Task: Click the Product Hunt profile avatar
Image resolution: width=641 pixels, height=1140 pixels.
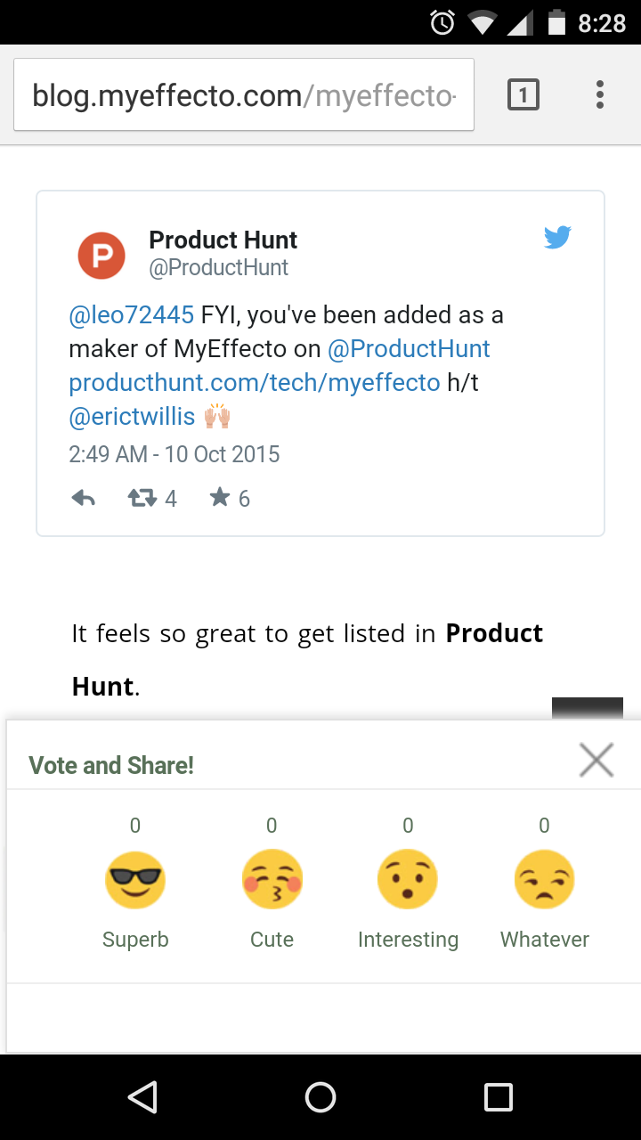Action: tap(101, 255)
